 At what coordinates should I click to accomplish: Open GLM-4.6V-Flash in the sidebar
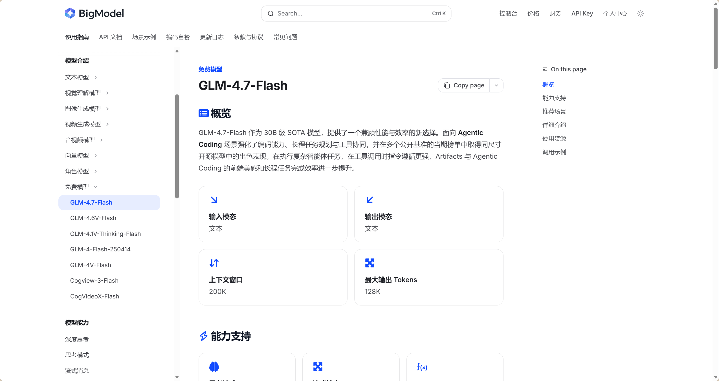[93, 218]
